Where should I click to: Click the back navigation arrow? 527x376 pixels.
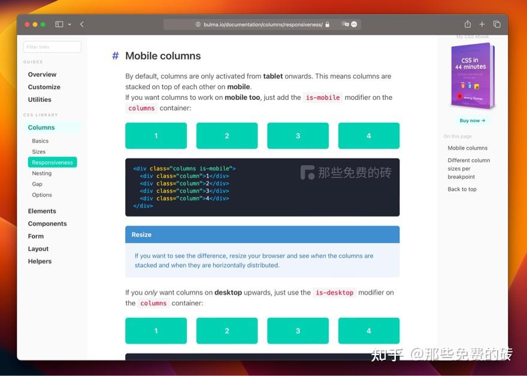tap(81, 24)
